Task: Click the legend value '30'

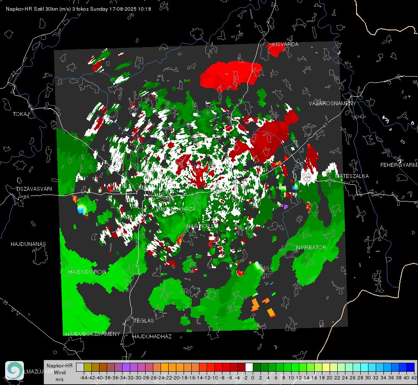Action: (x=368, y=378)
